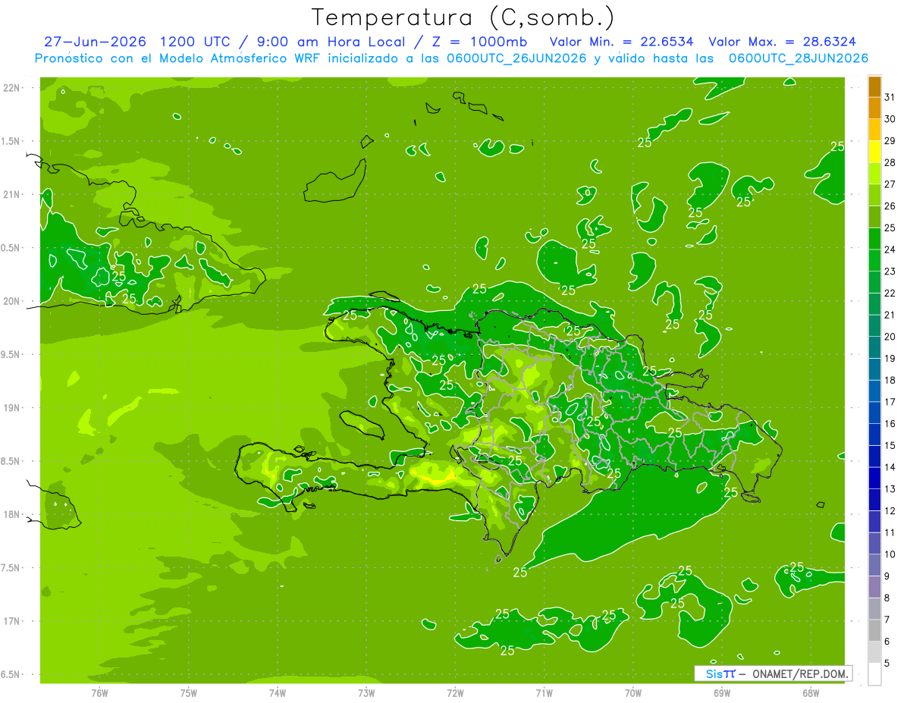
Task: Click the valid-until time 0600UTC_28JUN2026
Action: click(799, 58)
